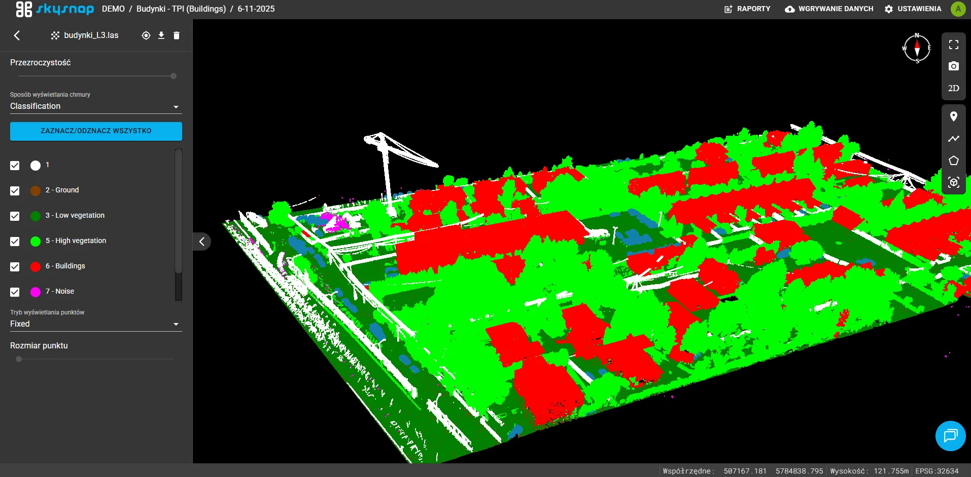
Task: Select the volume cube tool
Action: tap(953, 182)
